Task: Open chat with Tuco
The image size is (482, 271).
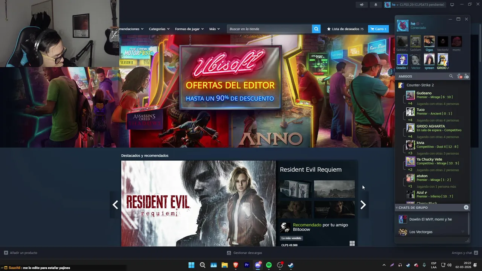Action: click(x=437, y=111)
